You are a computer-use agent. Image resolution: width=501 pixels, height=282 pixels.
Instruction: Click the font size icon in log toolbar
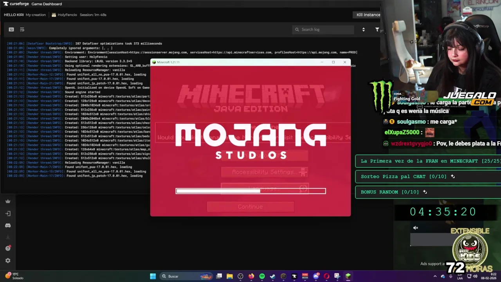(11, 29)
